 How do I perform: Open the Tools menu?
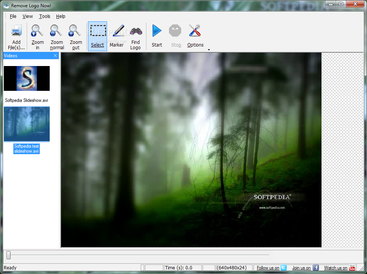point(44,16)
